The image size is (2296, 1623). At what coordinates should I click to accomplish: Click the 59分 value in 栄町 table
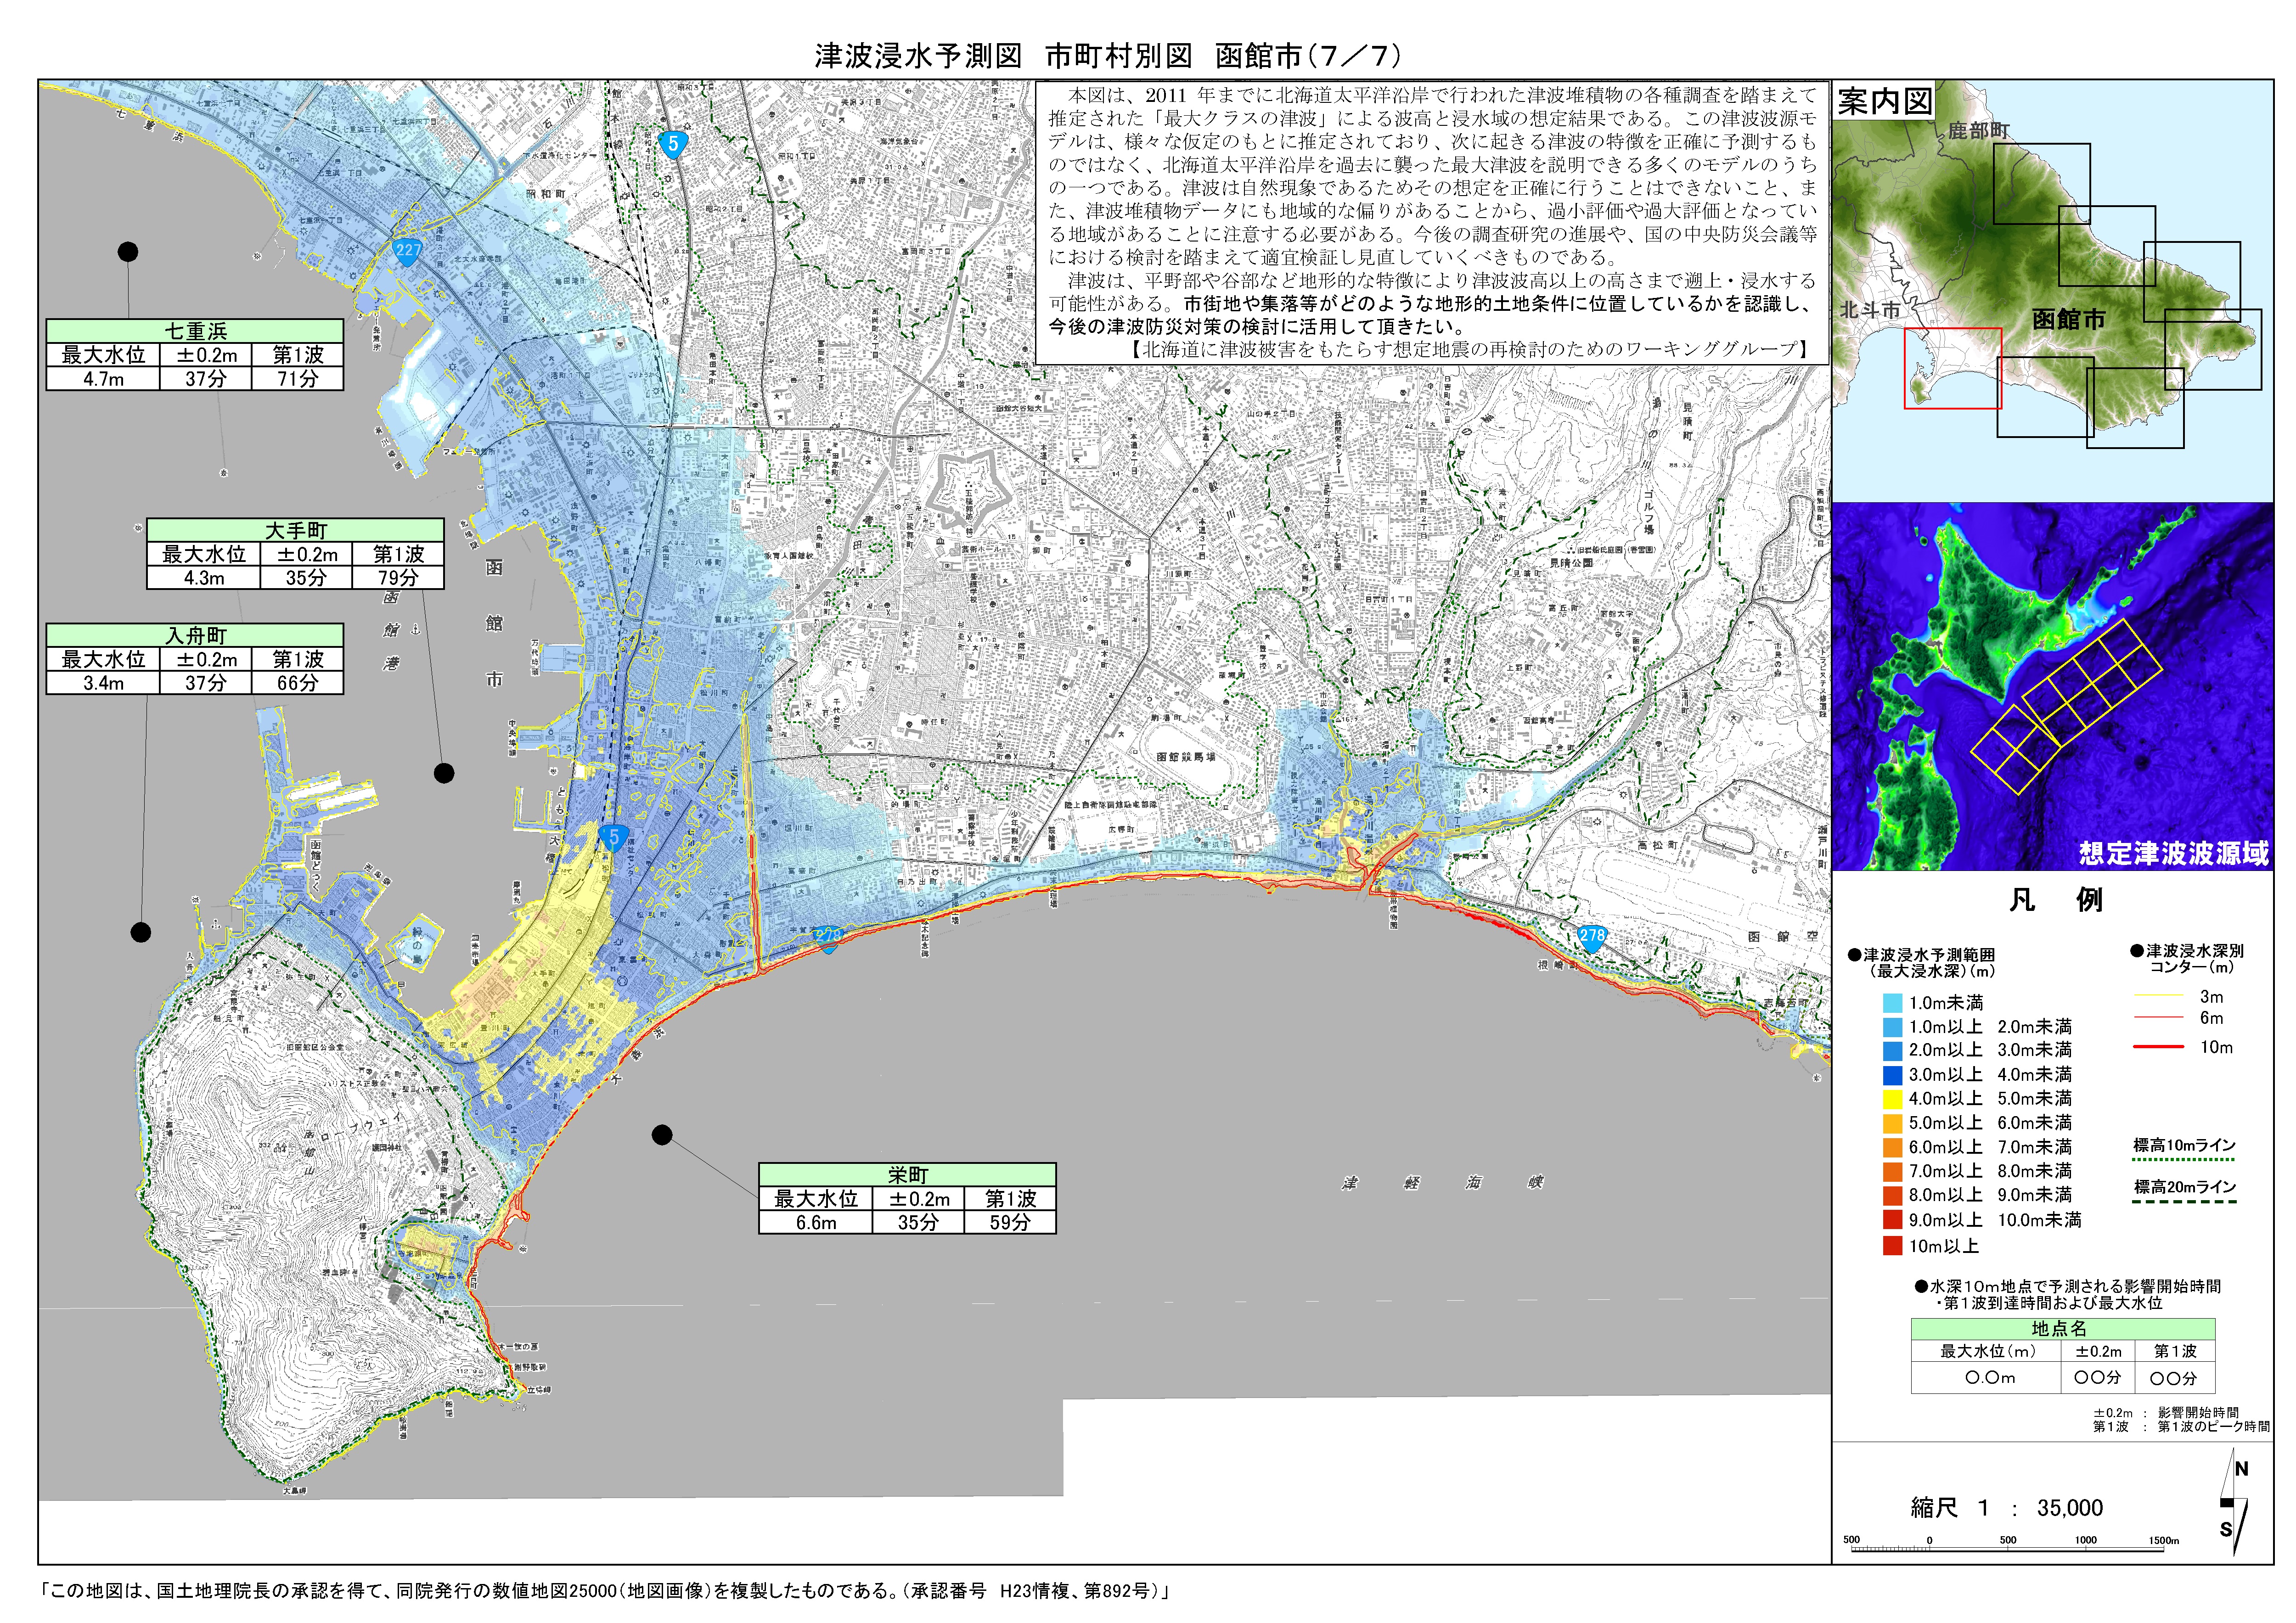[x=1010, y=1222]
